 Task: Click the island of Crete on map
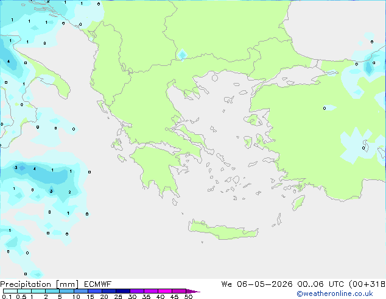(x=223, y=231)
